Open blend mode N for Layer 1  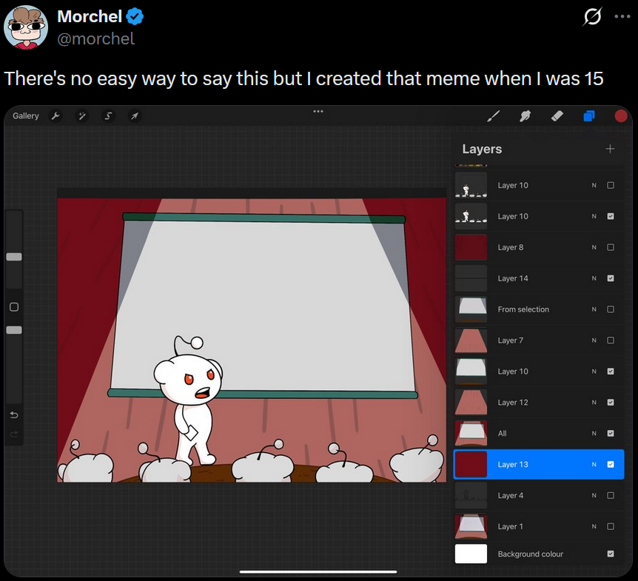594,526
